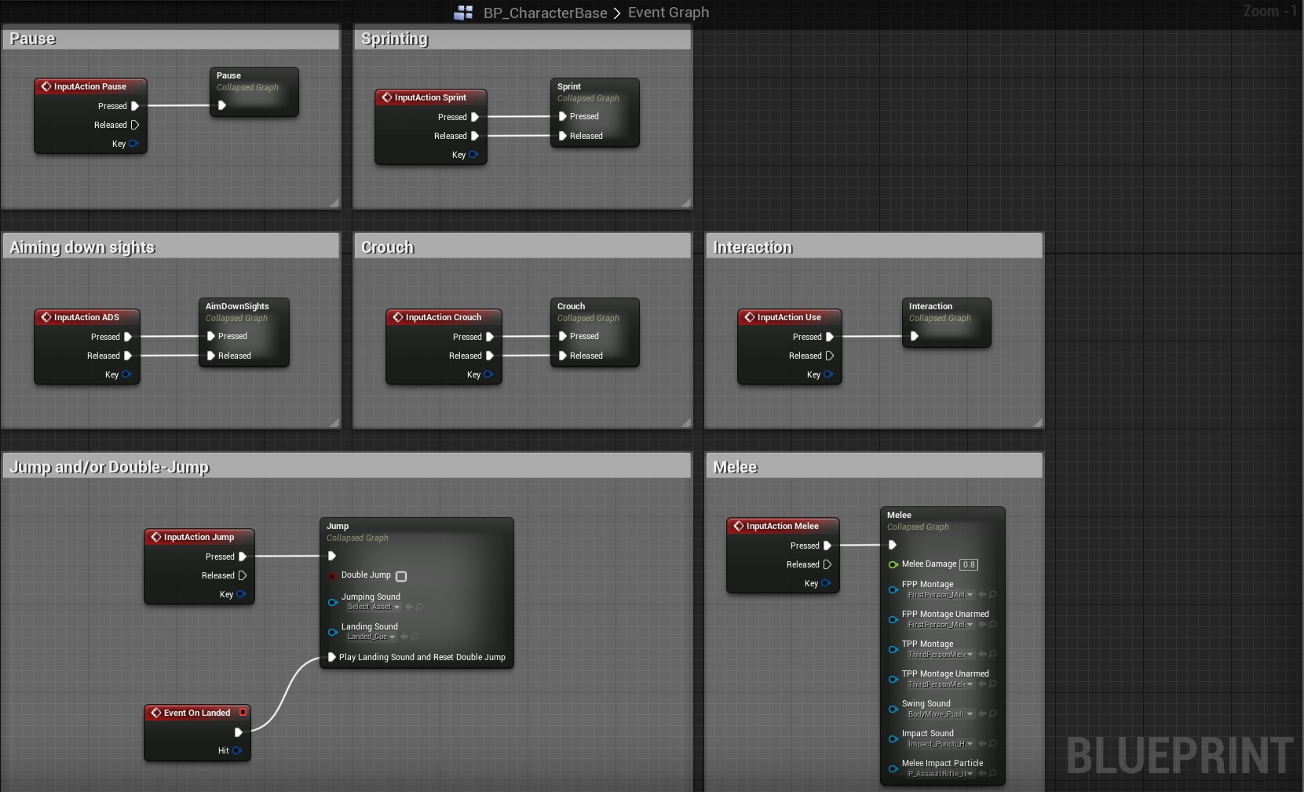Click the browse magnifier next to Melee Impact Particle
Screen dimensions: 1304x792
coord(993,774)
